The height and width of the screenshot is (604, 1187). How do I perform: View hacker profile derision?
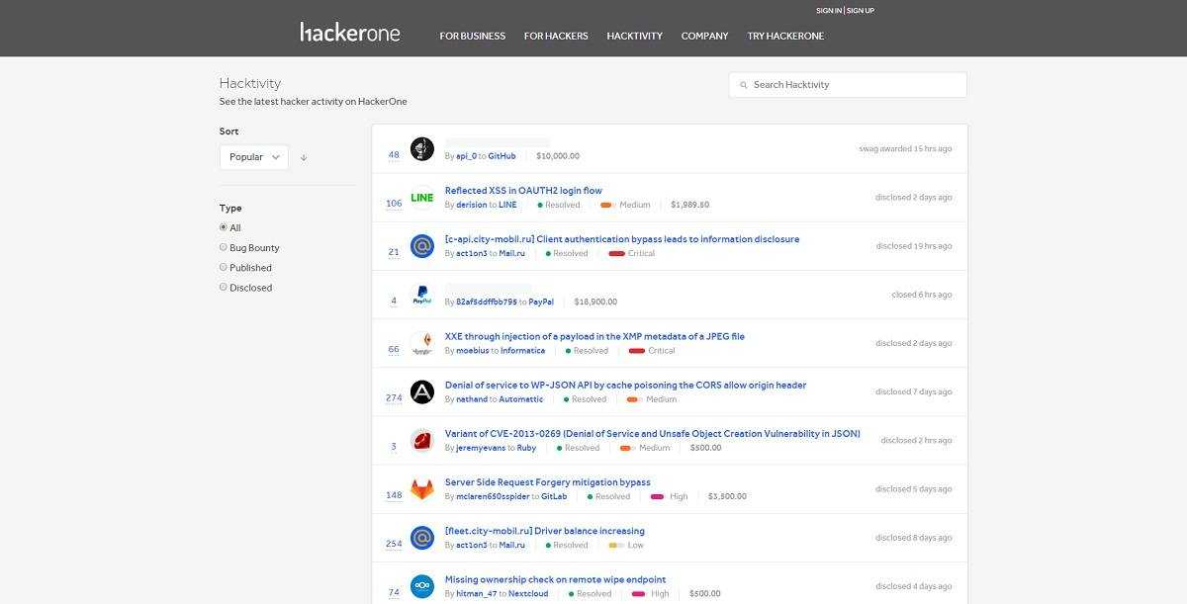tap(472, 205)
